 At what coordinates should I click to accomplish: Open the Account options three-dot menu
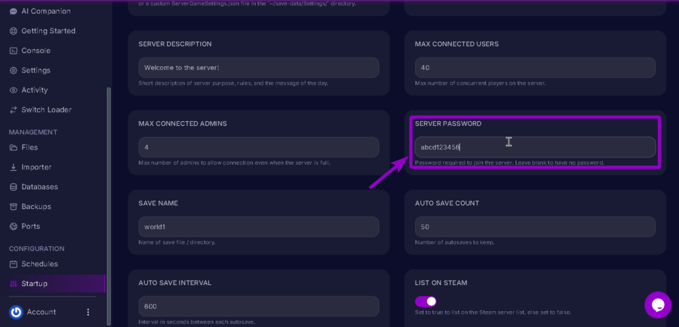(88, 312)
